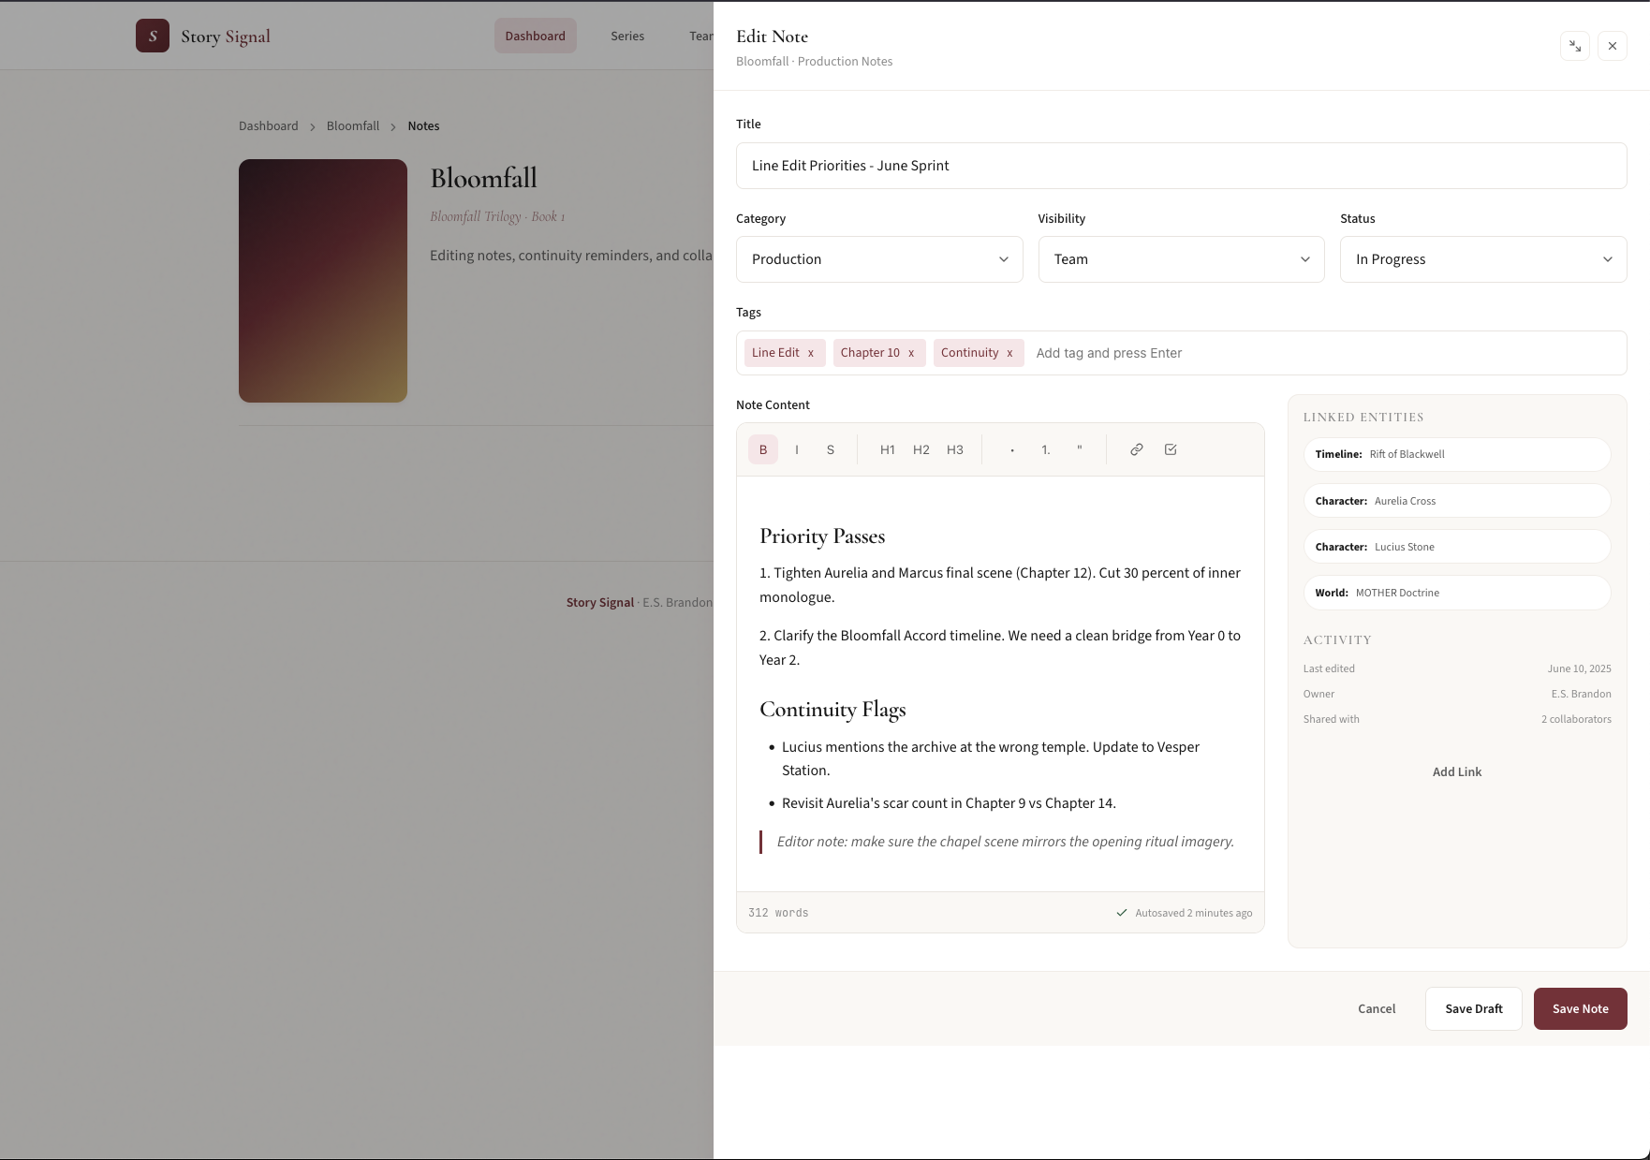
Task: Insert a checklist item
Action: [1171, 450]
